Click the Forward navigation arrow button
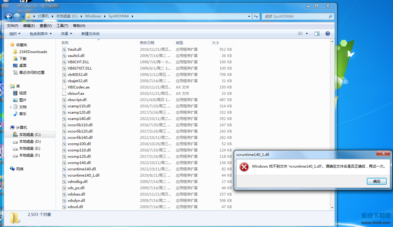 (17, 16)
